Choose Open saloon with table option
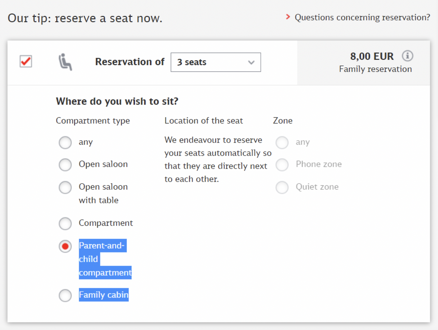The height and width of the screenshot is (330, 438). tap(65, 187)
